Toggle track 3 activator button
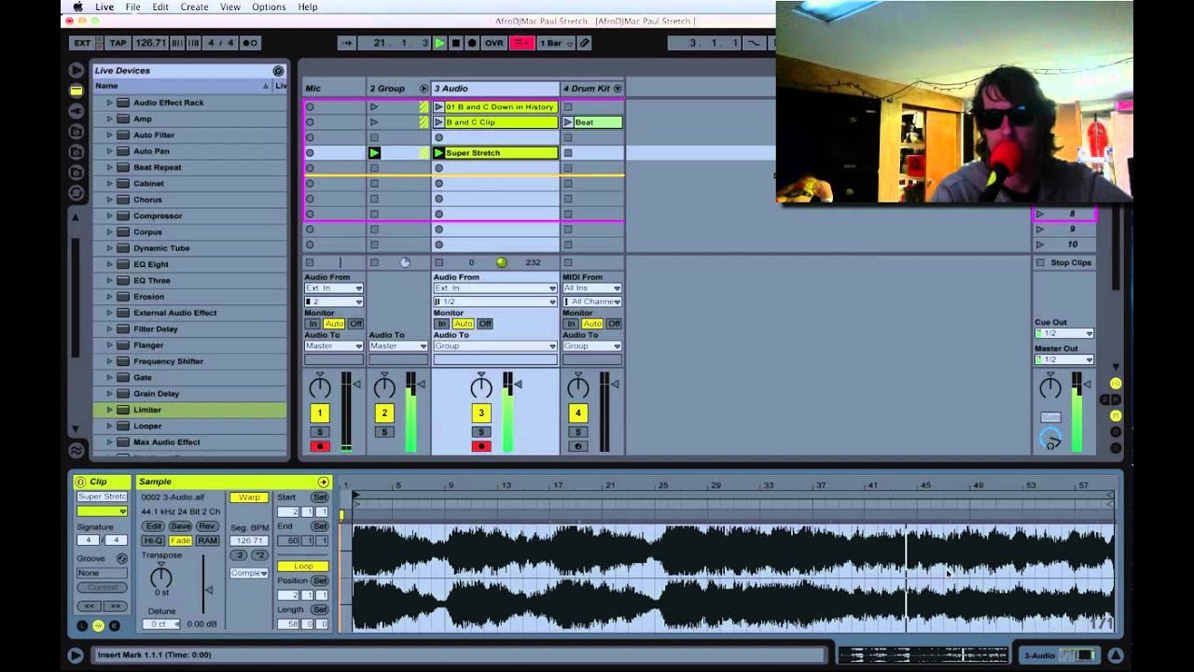Screen dimensions: 1194x672 pos(480,413)
